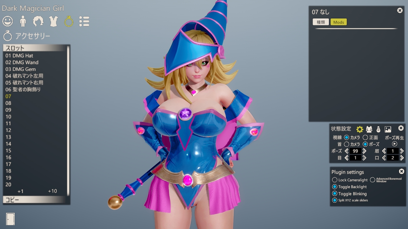This screenshot has height=229, width=408.
Task: Select empty slot 18
Action: tap(35, 171)
